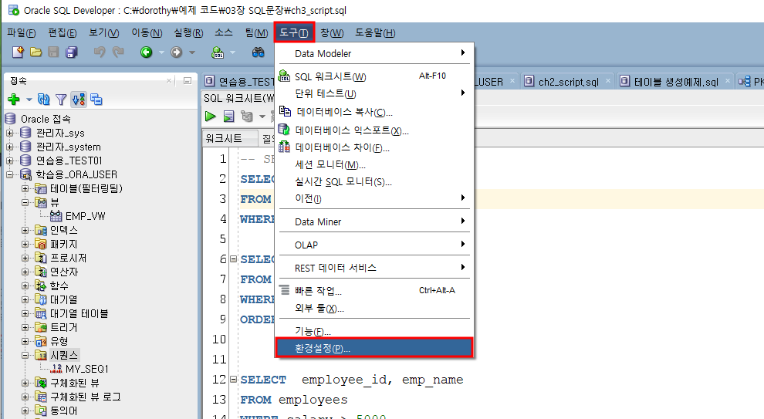Choose 데이터베이스 익스포트(X)... menu item

click(374, 130)
